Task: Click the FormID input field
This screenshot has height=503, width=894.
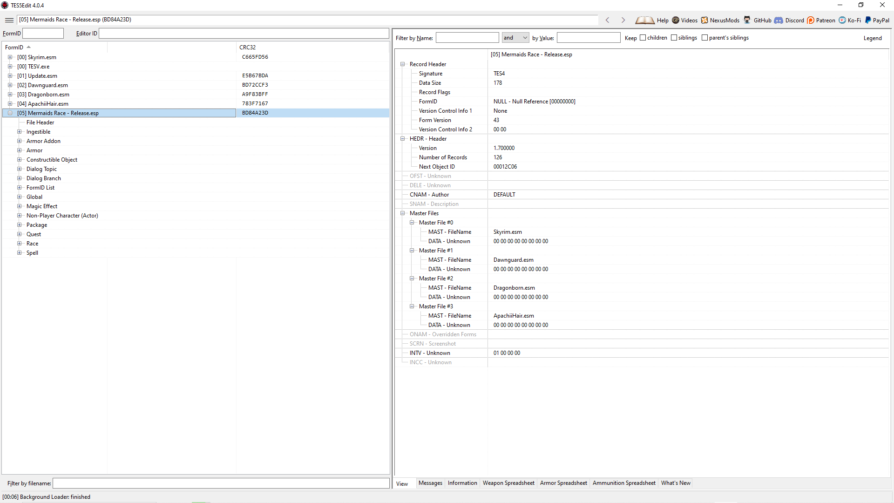Action: (x=43, y=34)
